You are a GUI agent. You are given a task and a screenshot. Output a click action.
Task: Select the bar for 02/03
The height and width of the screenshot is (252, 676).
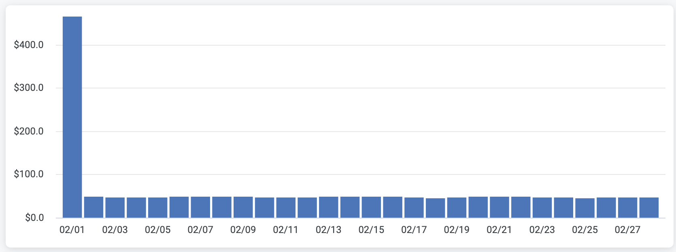click(115, 208)
